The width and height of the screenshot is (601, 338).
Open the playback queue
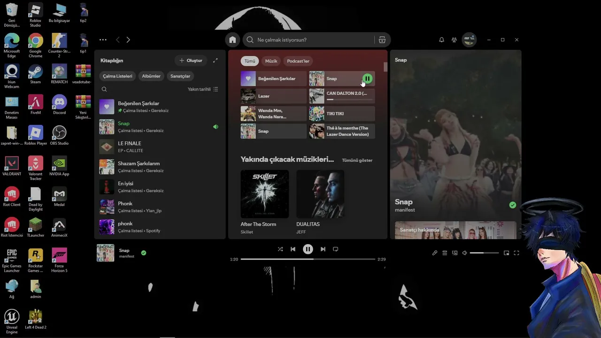[445, 253]
